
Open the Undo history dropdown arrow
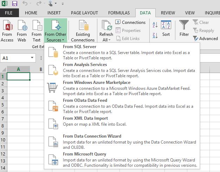[30, 4]
